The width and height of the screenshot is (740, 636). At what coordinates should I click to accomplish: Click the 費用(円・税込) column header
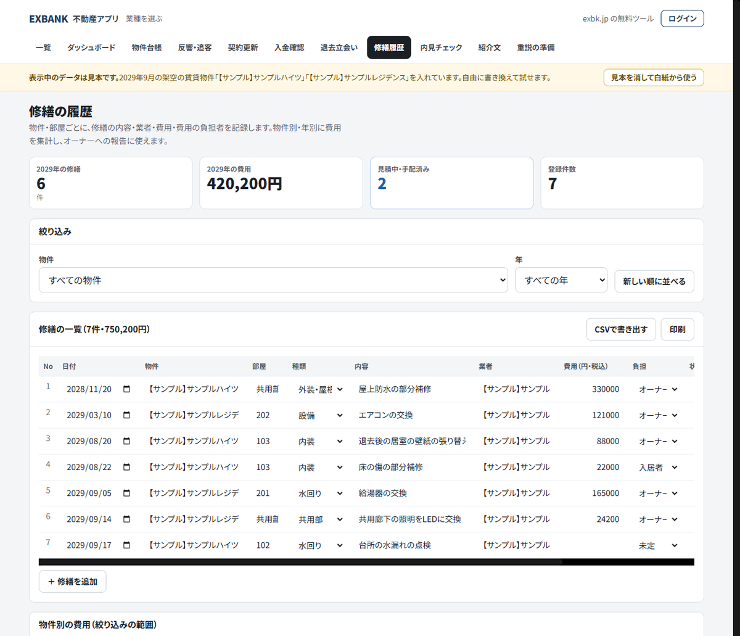tap(585, 366)
